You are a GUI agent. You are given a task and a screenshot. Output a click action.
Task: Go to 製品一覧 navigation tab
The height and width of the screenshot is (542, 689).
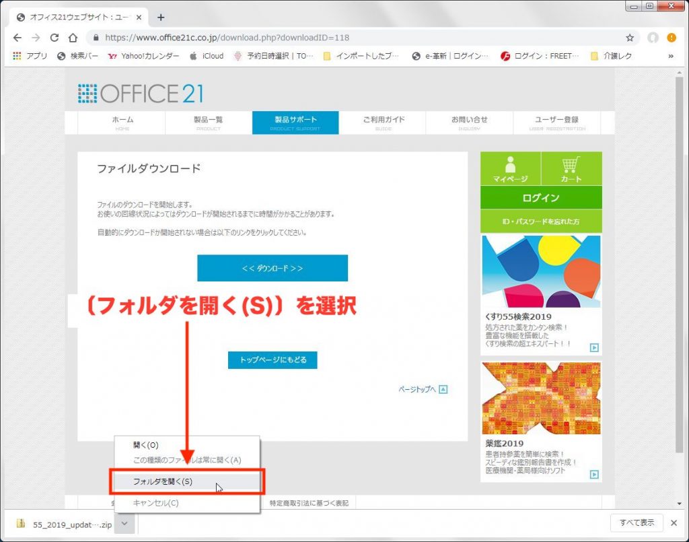[209, 123]
